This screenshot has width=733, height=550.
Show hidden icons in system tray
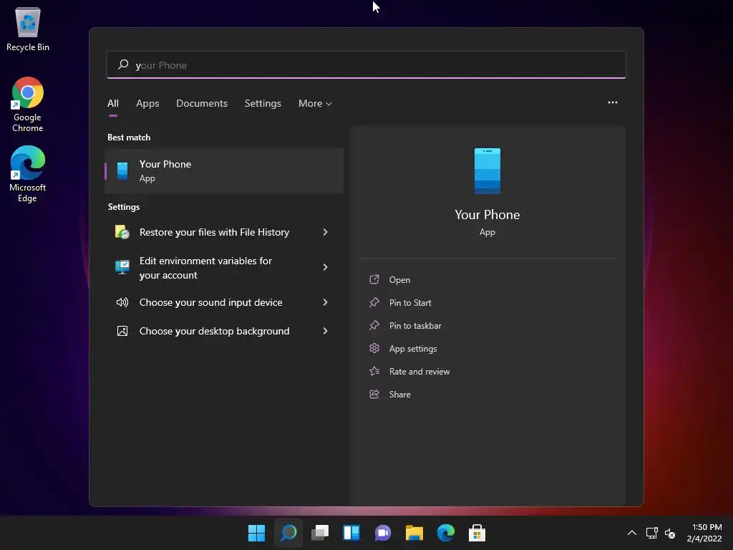click(631, 533)
